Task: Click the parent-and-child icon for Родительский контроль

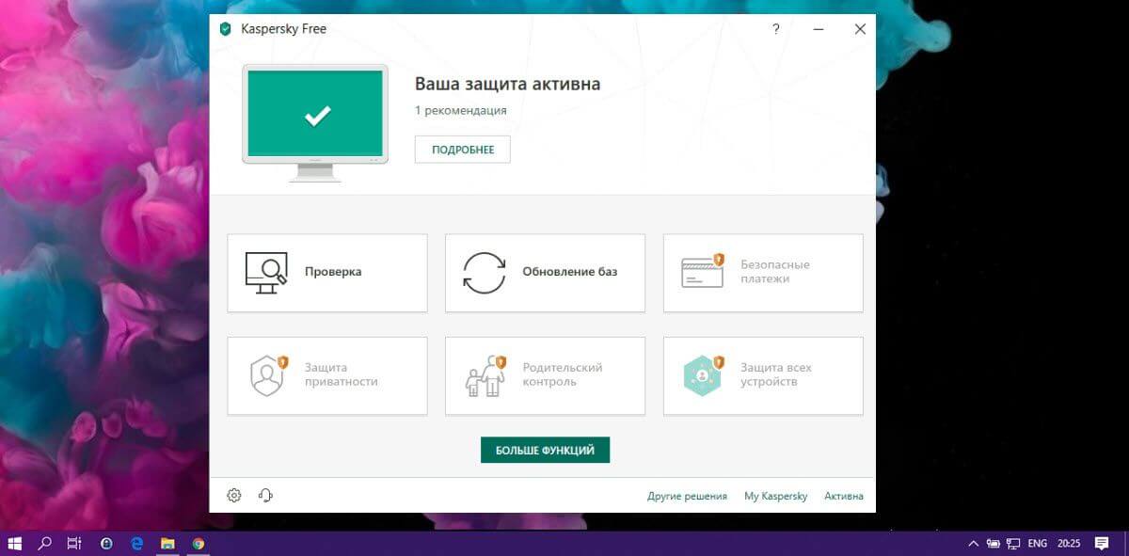Action: 485,375
